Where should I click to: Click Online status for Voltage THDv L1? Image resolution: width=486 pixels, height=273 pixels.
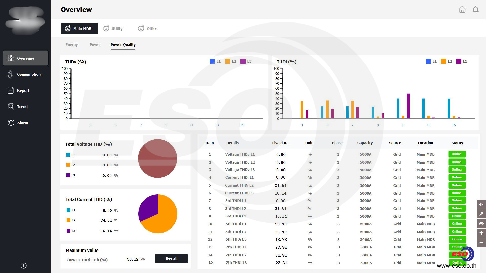click(457, 154)
